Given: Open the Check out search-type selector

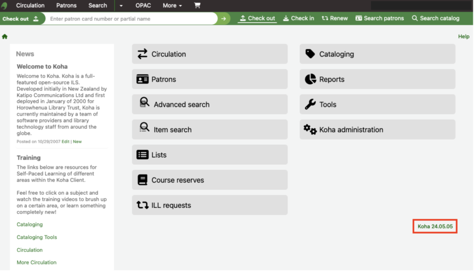Looking at the screenshot, I should pos(20,19).
